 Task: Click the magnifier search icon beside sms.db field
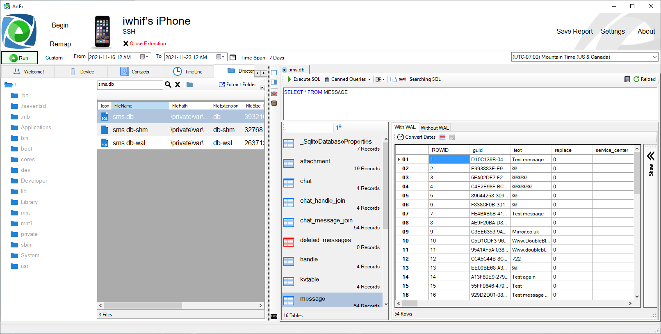point(168,85)
